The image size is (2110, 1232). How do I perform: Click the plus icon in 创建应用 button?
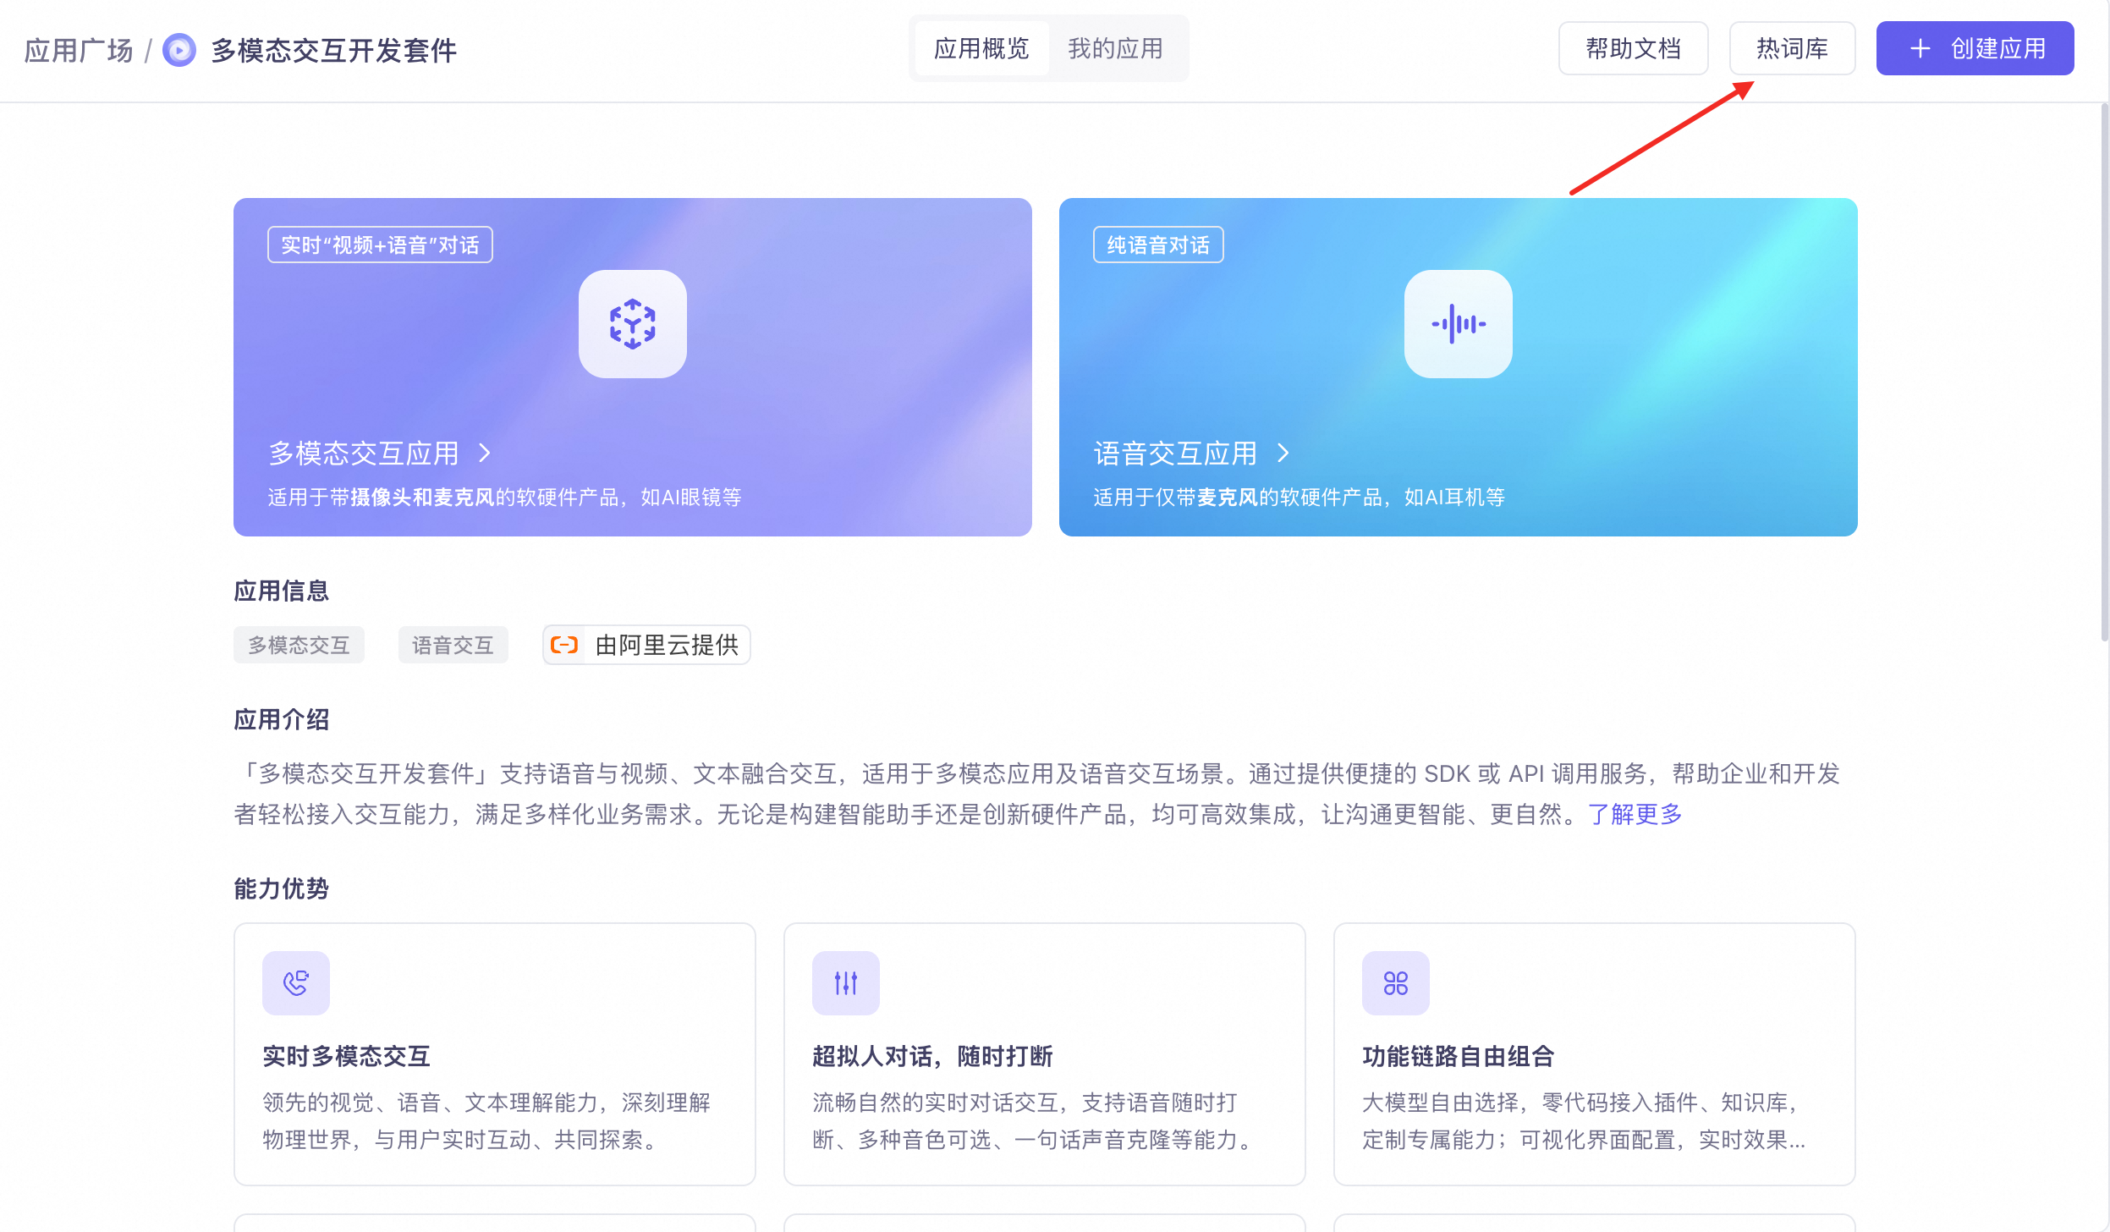click(1920, 48)
